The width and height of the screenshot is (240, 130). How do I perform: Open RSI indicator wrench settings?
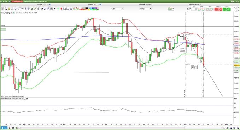point(22,99)
